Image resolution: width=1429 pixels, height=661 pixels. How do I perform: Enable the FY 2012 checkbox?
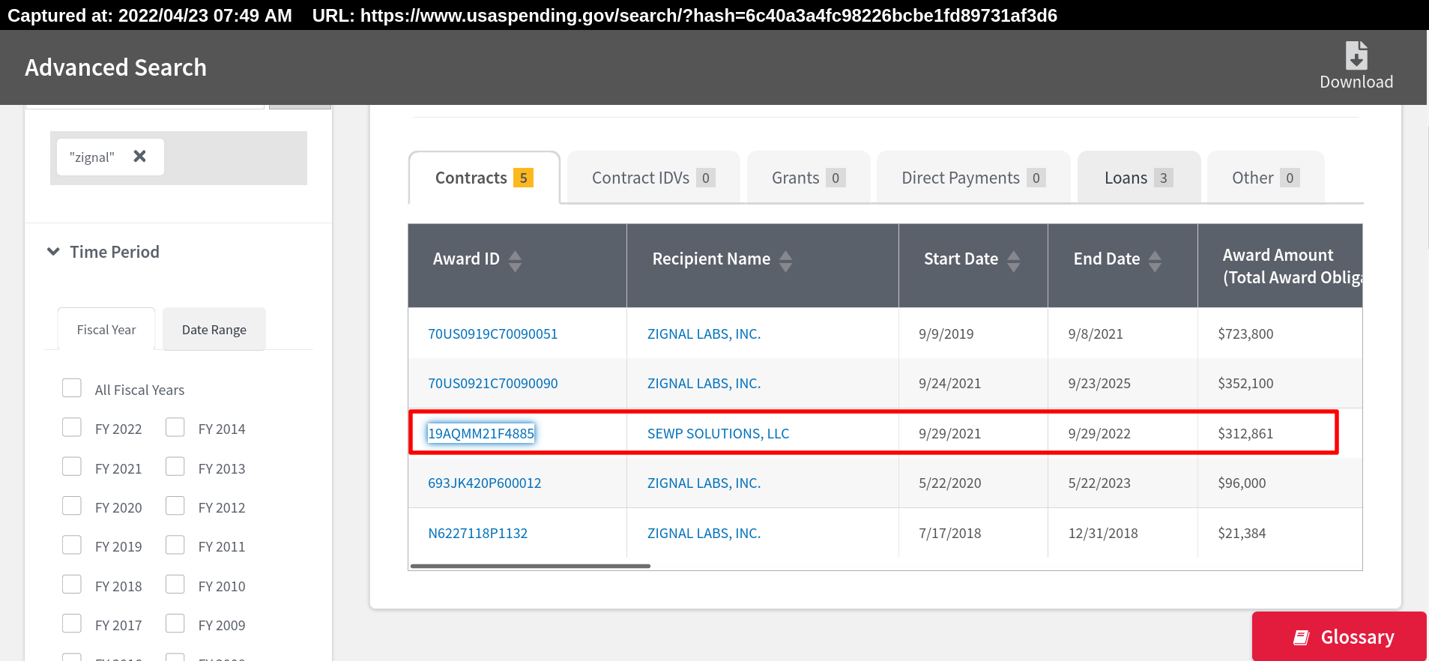[175, 506]
